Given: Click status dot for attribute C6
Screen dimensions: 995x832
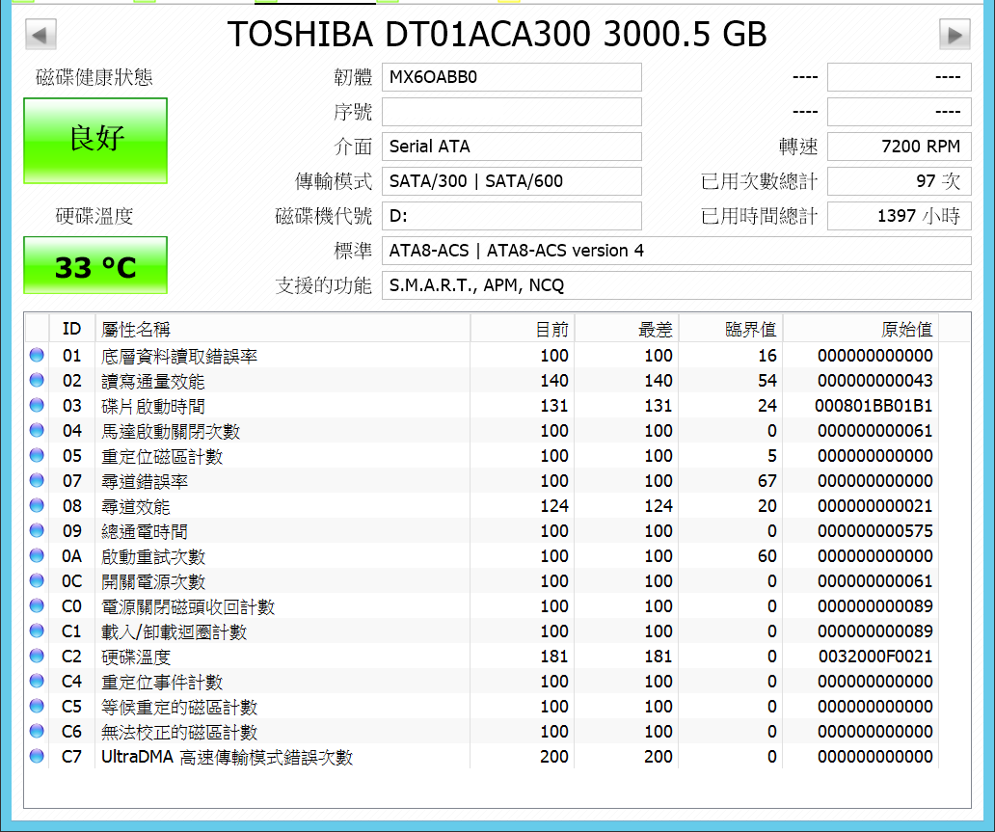Looking at the screenshot, I should click(x=37, y=731).
